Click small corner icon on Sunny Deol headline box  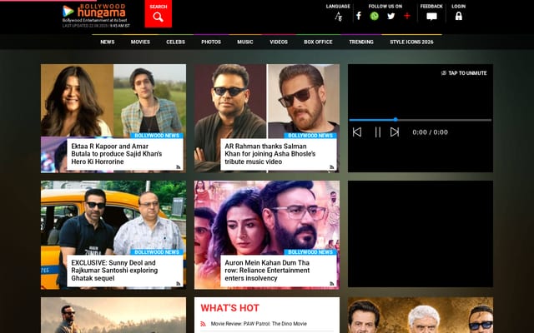(179, 283)
